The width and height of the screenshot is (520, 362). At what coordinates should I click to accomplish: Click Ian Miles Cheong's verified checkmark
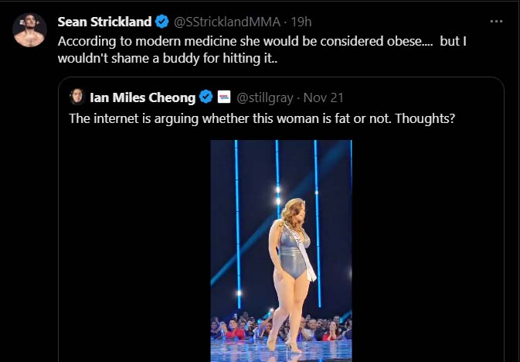click(x=206, y=97)
